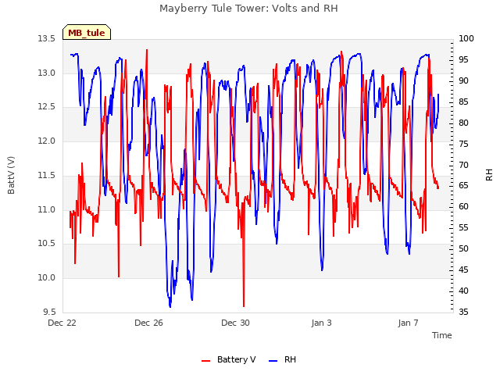Click the red voltage dip near 9.6 V
This screenshot has width=500, height=375.
click(244, 305)
